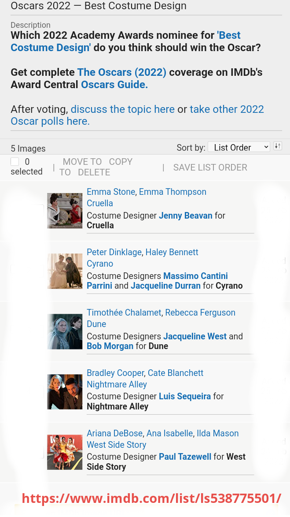The height and width of the screenshot is (517, 290).
Task: Open Emma Stone's name link
Action: coord(111,192)
